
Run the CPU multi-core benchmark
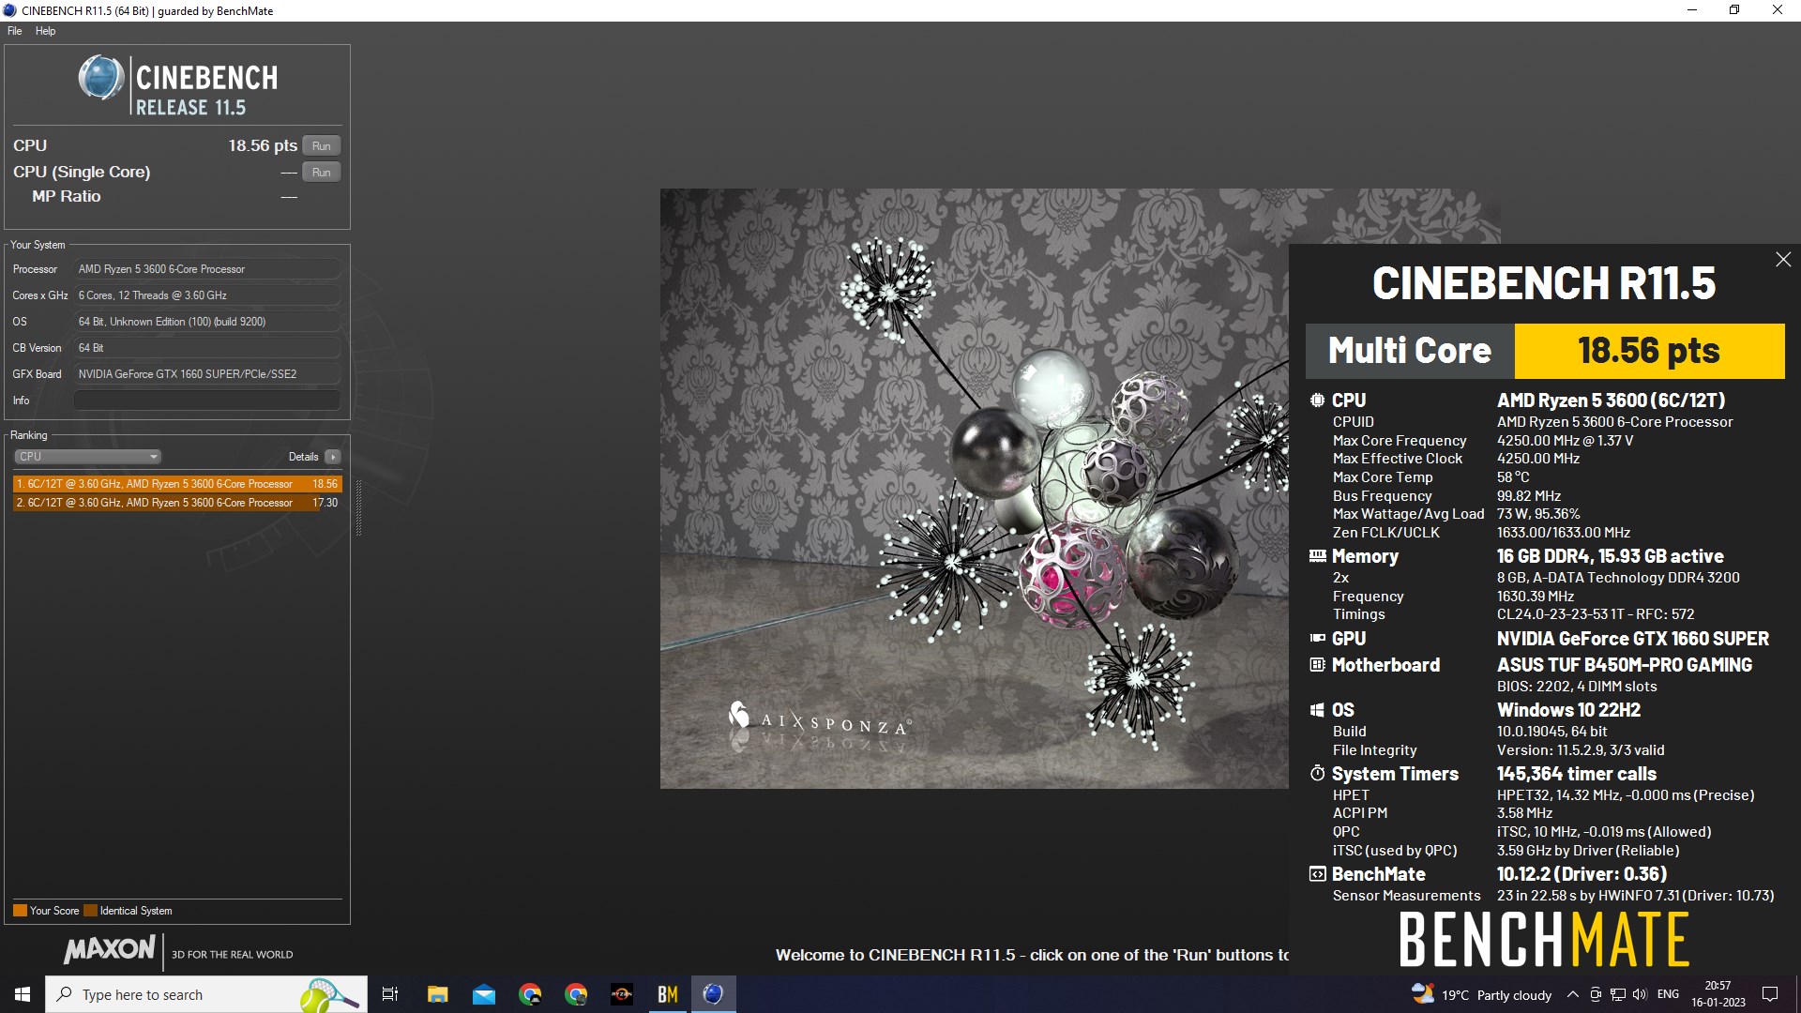coord(321,146)
